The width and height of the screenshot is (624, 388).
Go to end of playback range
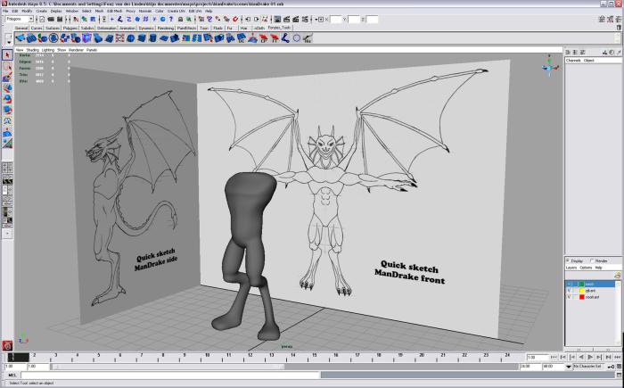pos(617,358)
